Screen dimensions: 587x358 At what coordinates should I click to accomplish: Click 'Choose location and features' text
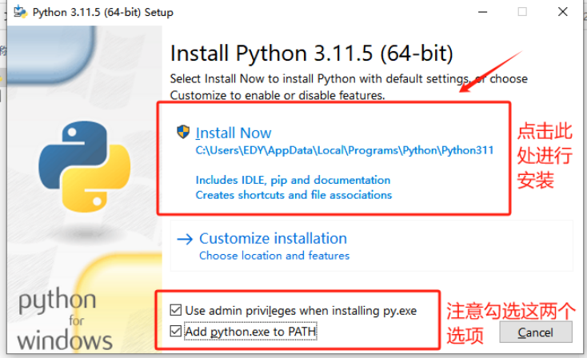coord(274,256)
